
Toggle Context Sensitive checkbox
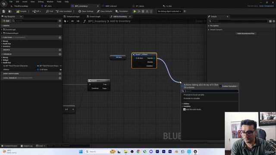click(x=220, y=86)
